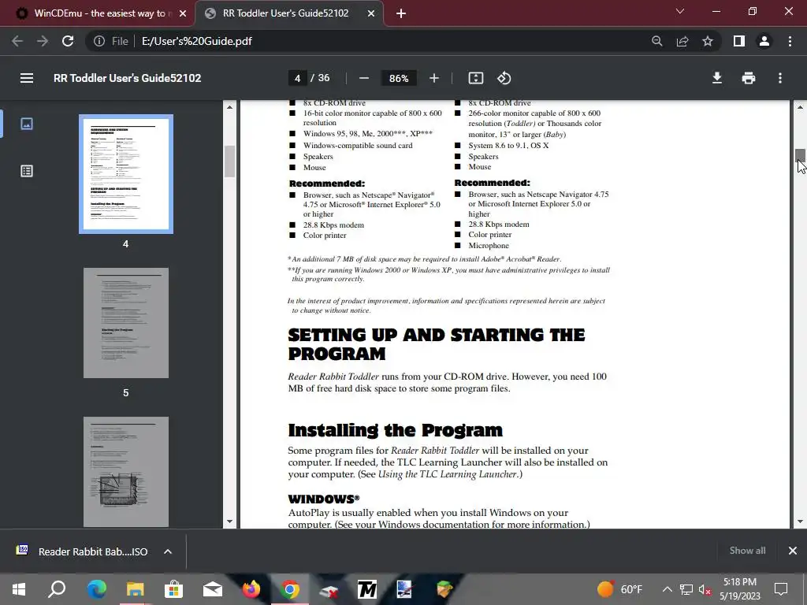Open the tab search dropdown
The height and width of the screenshot is (605, 807).
click(680, 11)
